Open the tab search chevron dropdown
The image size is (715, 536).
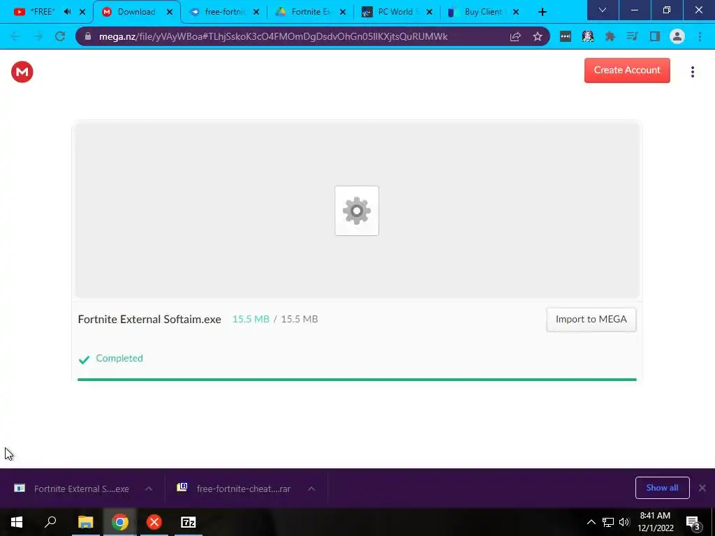coord(603,10)
